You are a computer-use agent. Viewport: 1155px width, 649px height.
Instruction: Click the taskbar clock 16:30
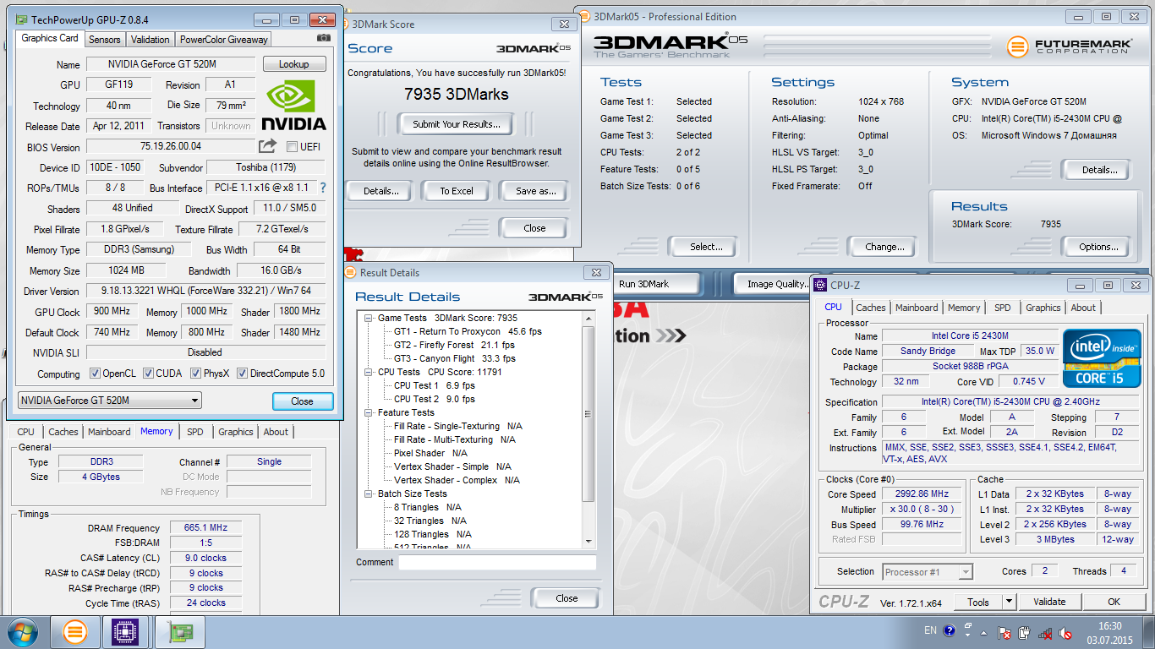1110,626
